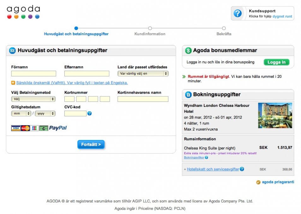301x214 pixels.
Task: Click the fourth Kortnummer box
Action: point(105,99)
